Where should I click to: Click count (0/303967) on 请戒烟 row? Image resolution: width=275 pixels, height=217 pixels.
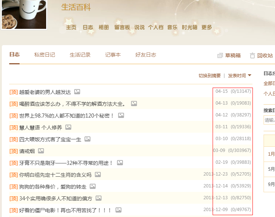tap(240, 150)
